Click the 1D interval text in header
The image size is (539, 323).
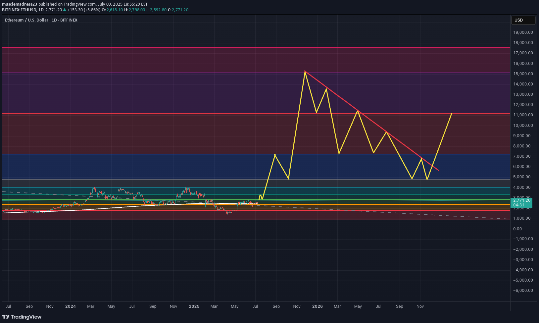41,10
